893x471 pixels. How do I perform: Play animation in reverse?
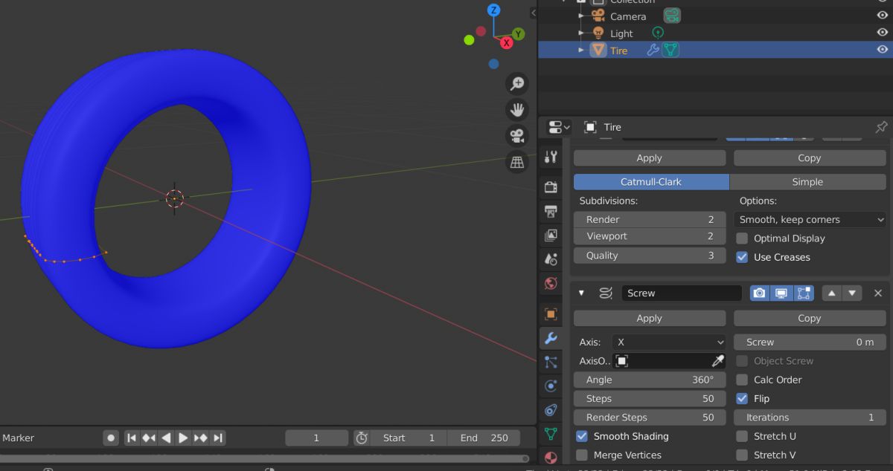[166, 438]
